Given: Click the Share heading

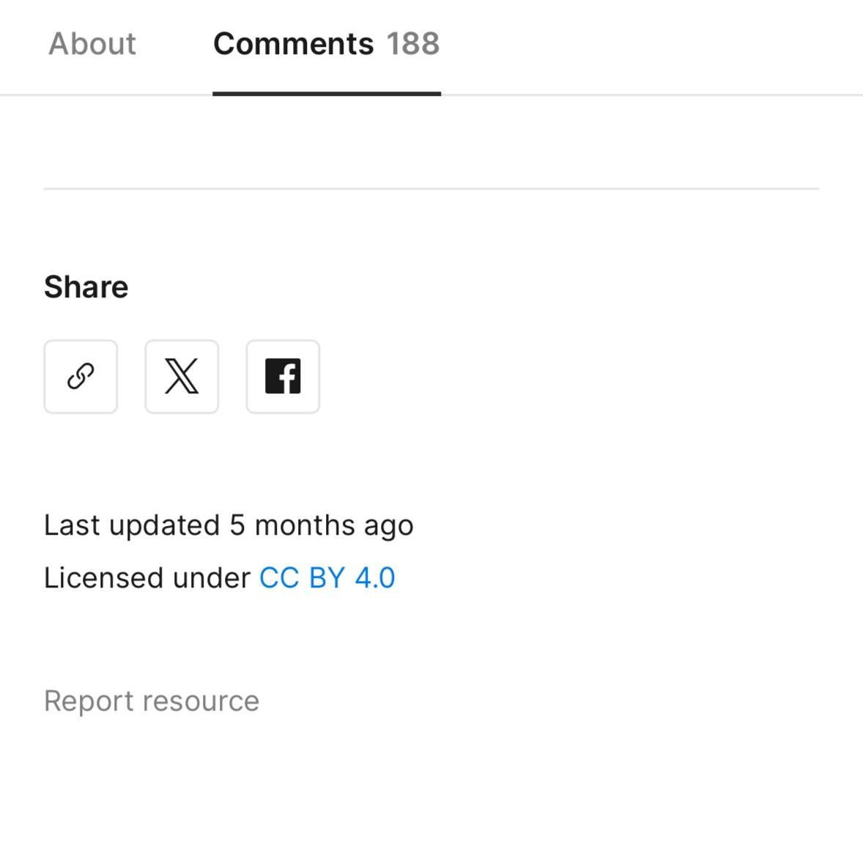Looking at the screenshot, I should coord(86,287).
